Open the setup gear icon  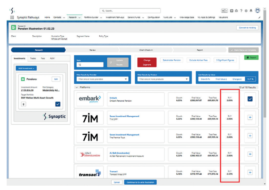click(x=246, y=11)
